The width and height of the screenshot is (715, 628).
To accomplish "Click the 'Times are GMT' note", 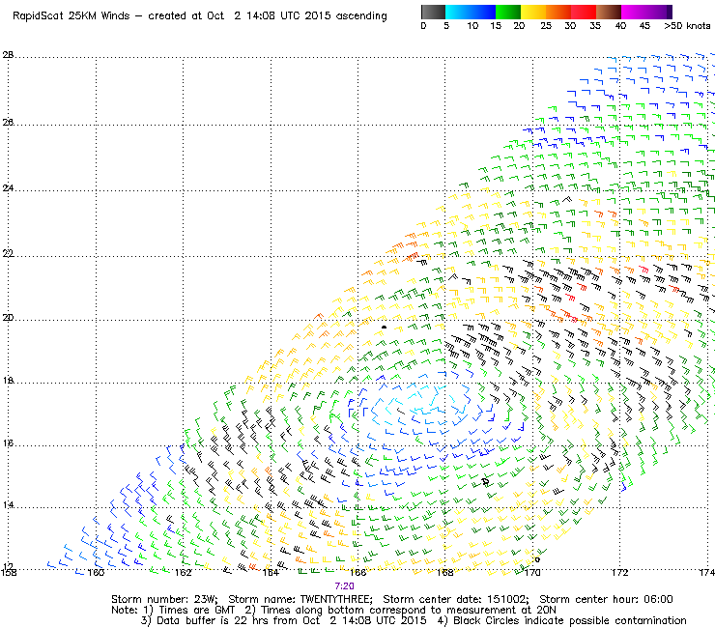I will pos(196,610).
